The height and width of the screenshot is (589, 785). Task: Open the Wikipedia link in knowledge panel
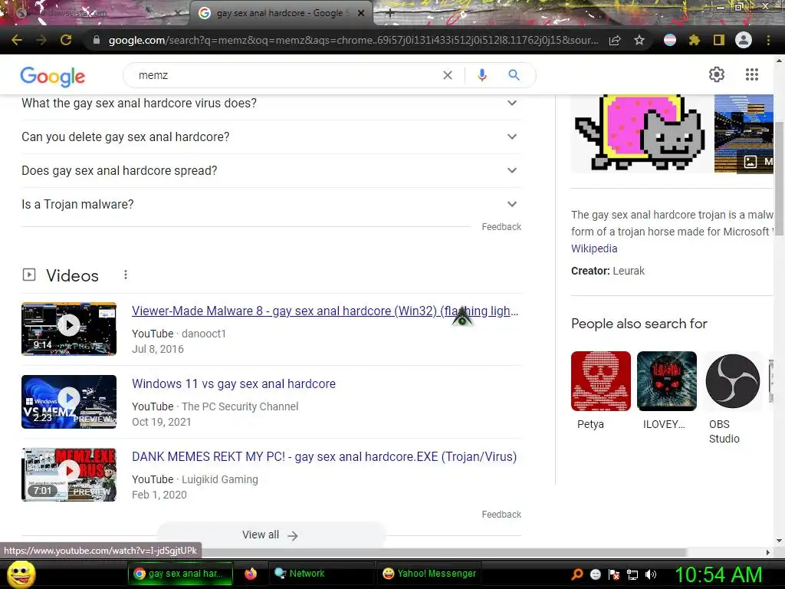pos(594,248)
